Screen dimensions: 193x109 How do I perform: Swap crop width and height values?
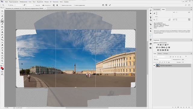click(x=24, y=5)
